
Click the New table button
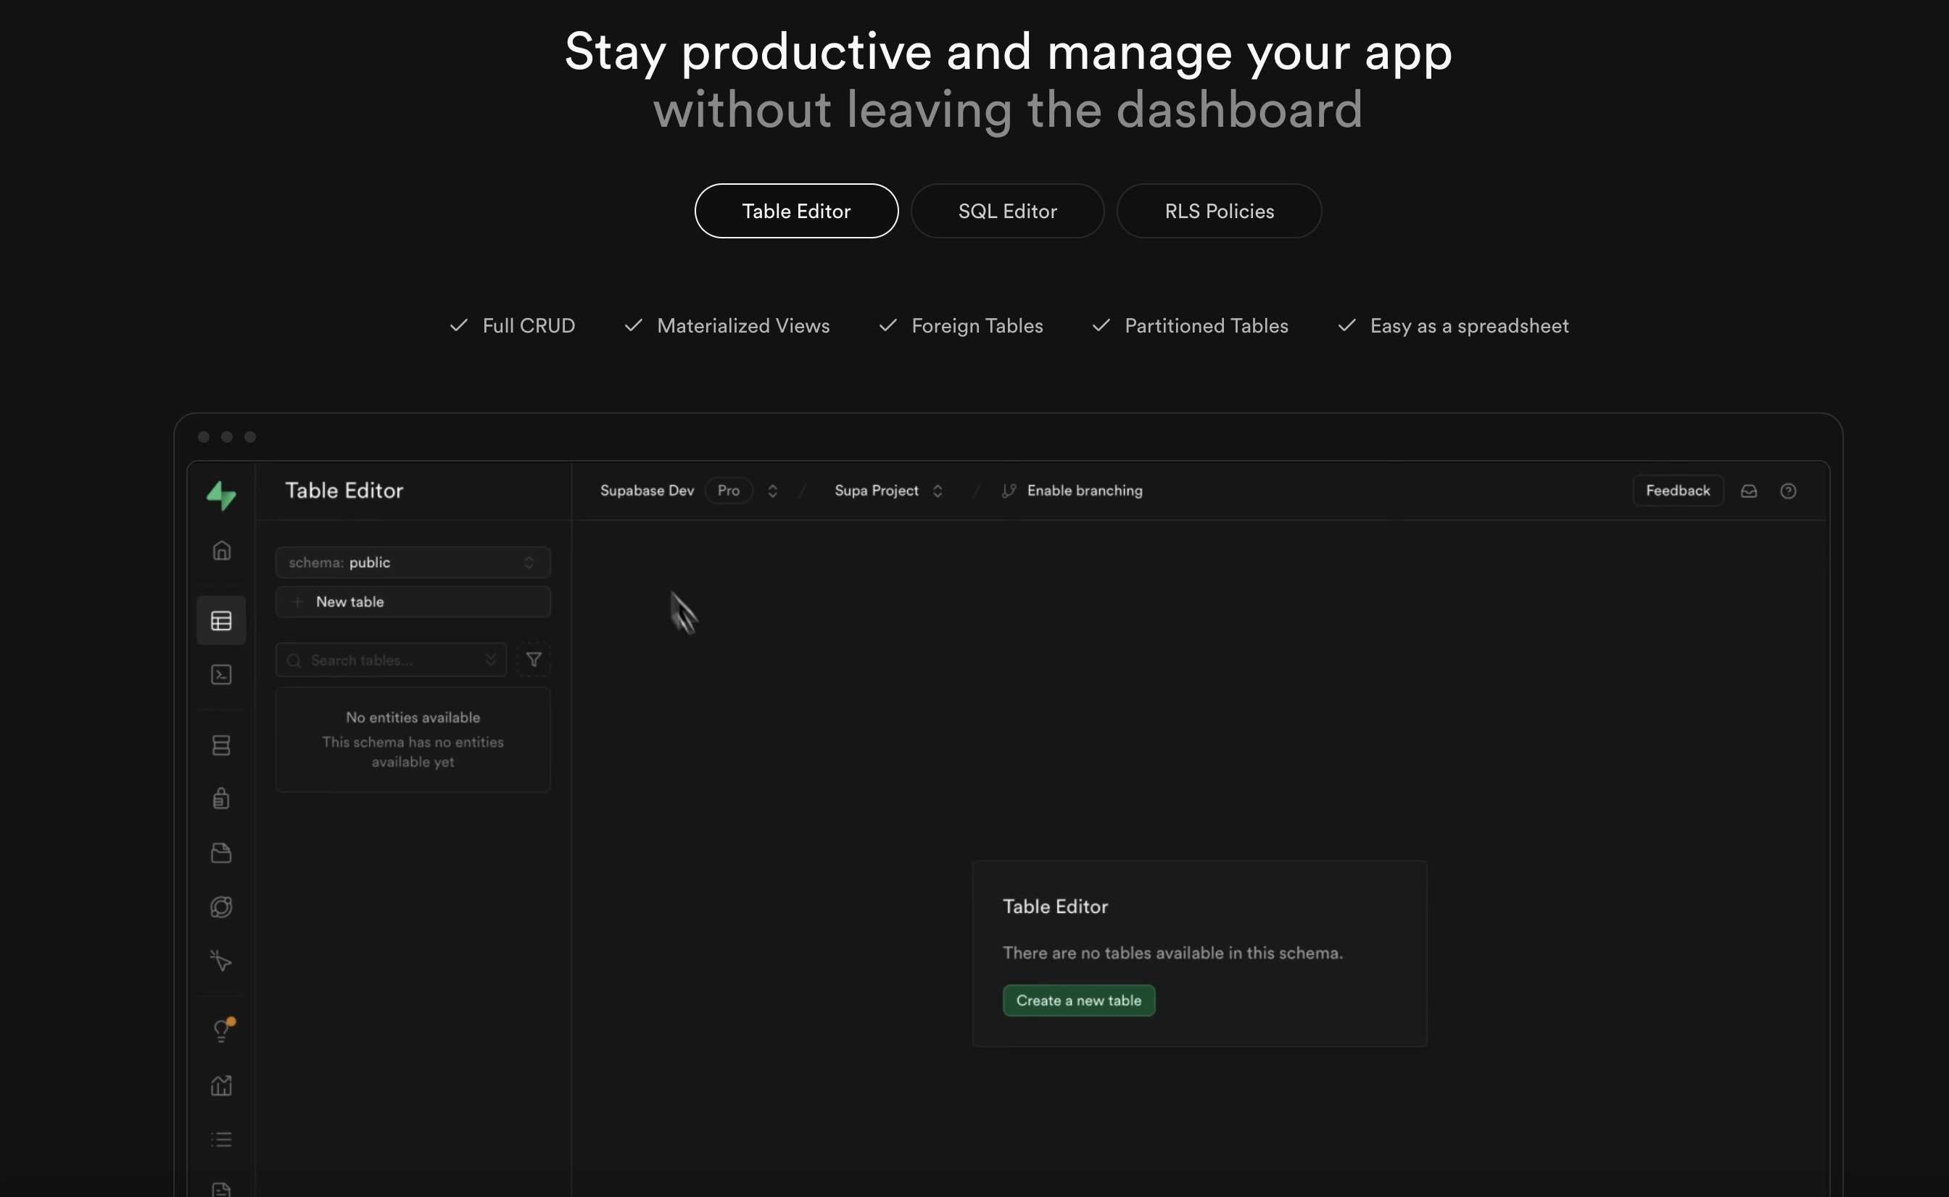click(413, 601)
